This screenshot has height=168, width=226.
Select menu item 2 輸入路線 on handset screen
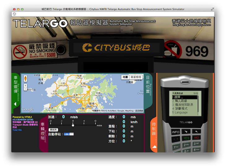click(180, 101)
